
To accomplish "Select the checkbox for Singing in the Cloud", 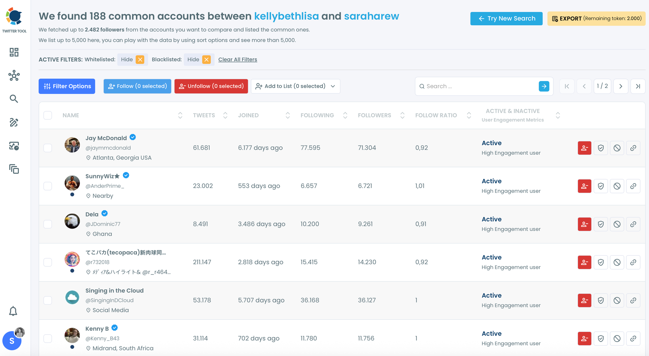I will (x=48, y=300).
